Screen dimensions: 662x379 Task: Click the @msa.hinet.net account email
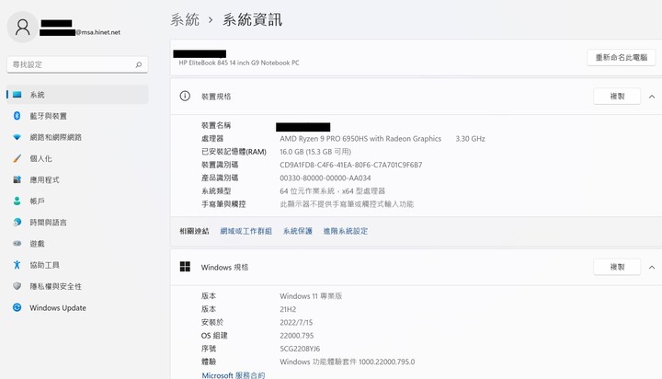coord(98,32)
